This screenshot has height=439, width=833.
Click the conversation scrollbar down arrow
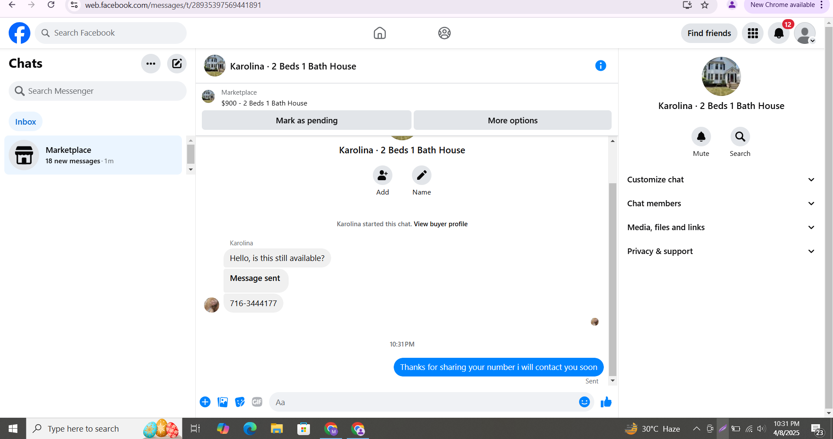(x=612, y=381)
